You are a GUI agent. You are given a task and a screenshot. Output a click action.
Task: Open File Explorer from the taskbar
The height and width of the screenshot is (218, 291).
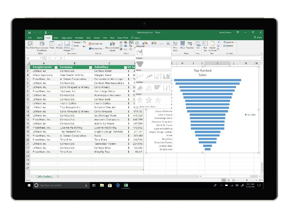[102, 185]
